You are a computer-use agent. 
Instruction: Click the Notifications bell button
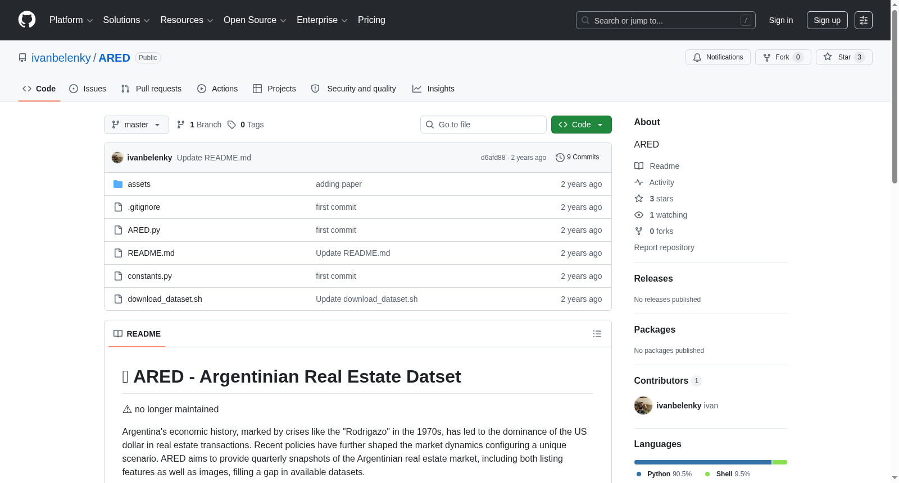(718, 57)
